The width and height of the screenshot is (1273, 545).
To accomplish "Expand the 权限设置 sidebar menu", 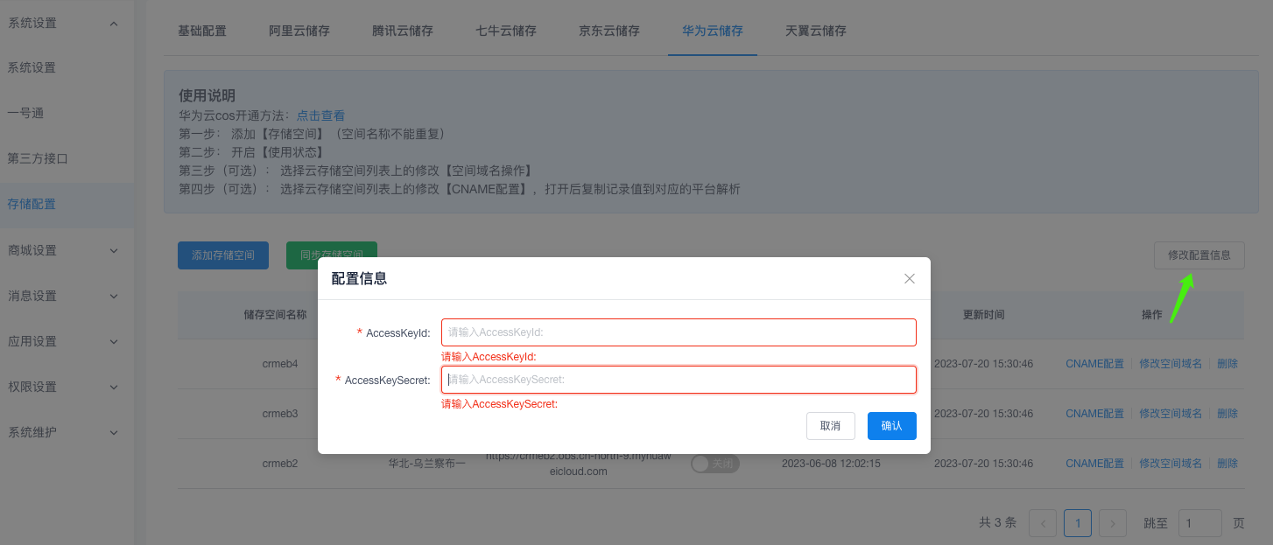I will click(113, 387).
